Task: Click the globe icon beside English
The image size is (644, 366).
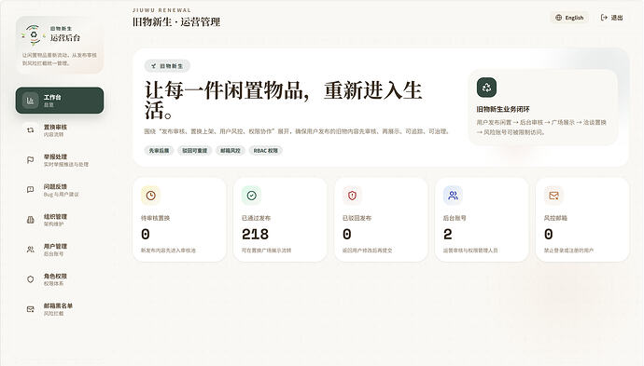Action: tap(558, 18)
